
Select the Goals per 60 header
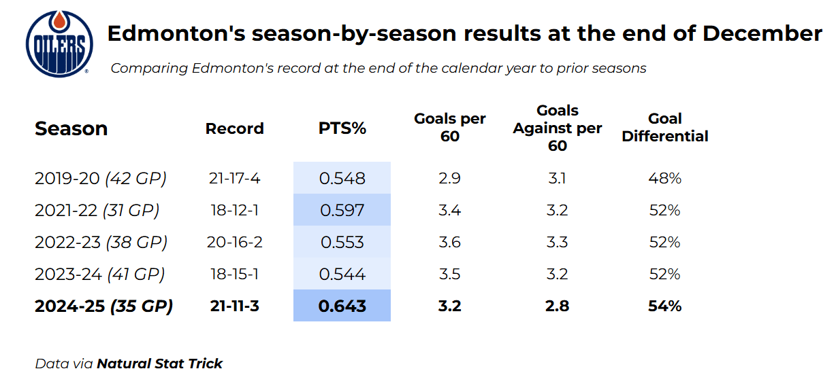[449, 128]
